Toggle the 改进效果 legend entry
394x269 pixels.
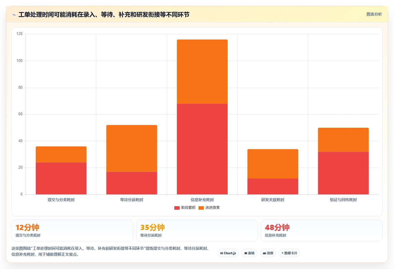coord(209,208)
